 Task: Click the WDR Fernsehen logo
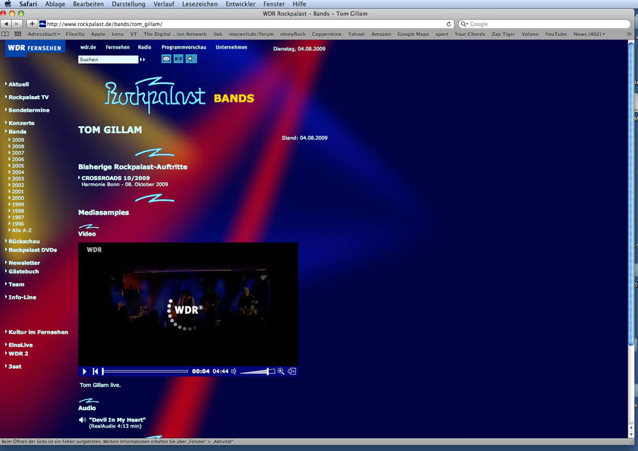[34, 48]
